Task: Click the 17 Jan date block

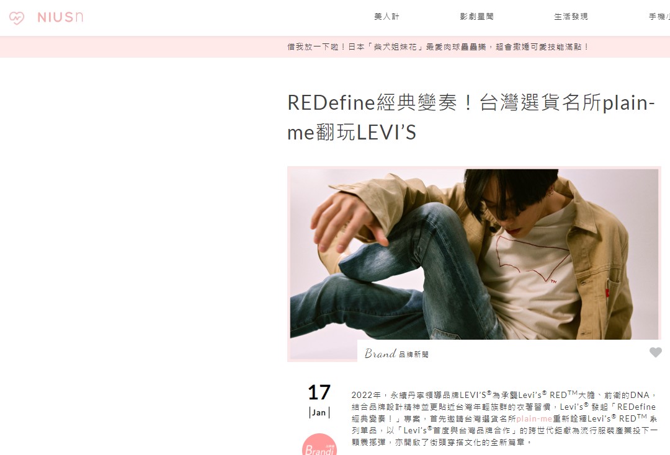Action: (319, 400)
